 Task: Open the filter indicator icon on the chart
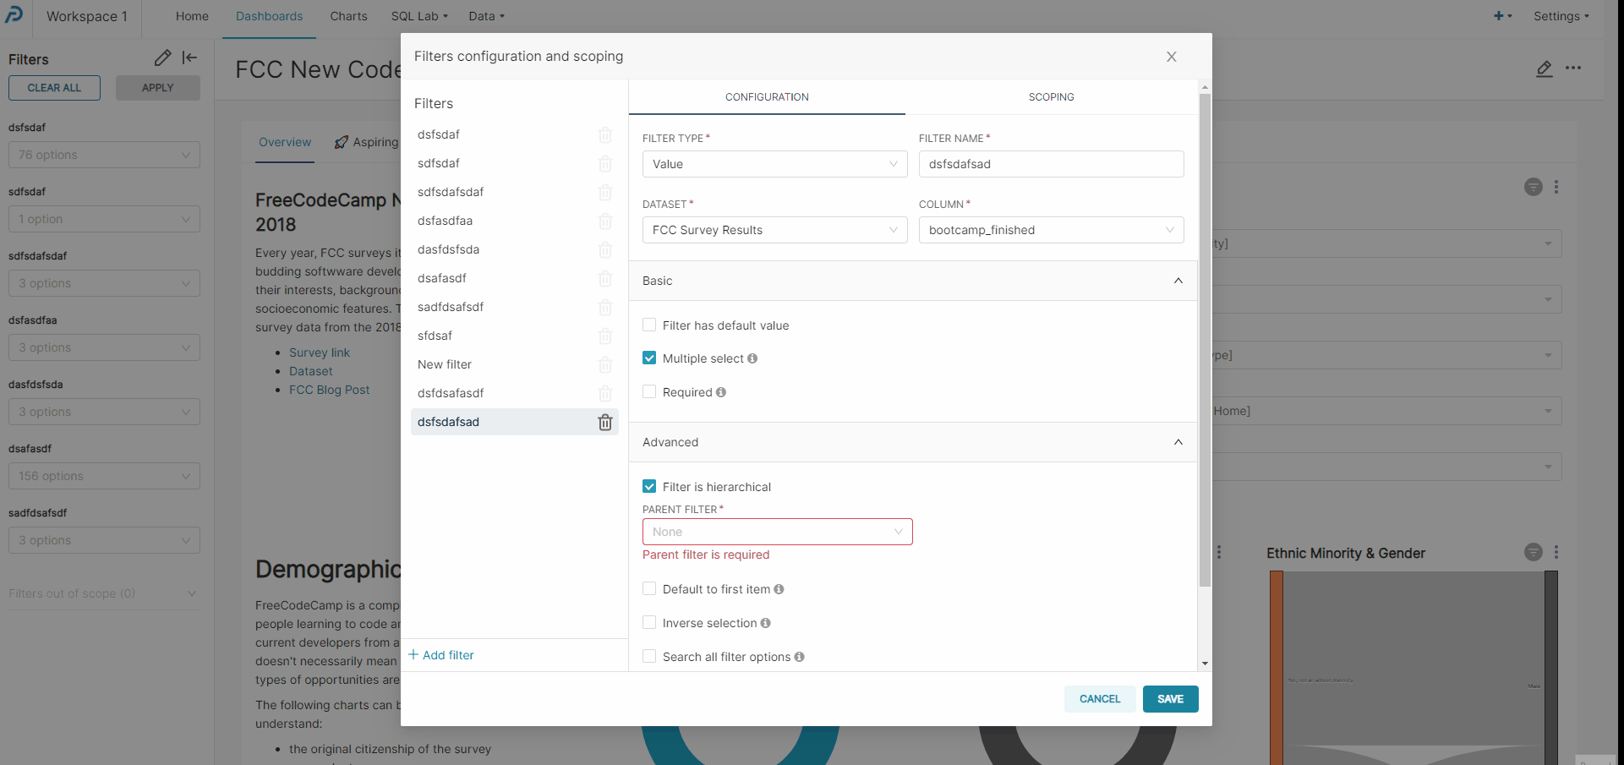[1534, 187]
